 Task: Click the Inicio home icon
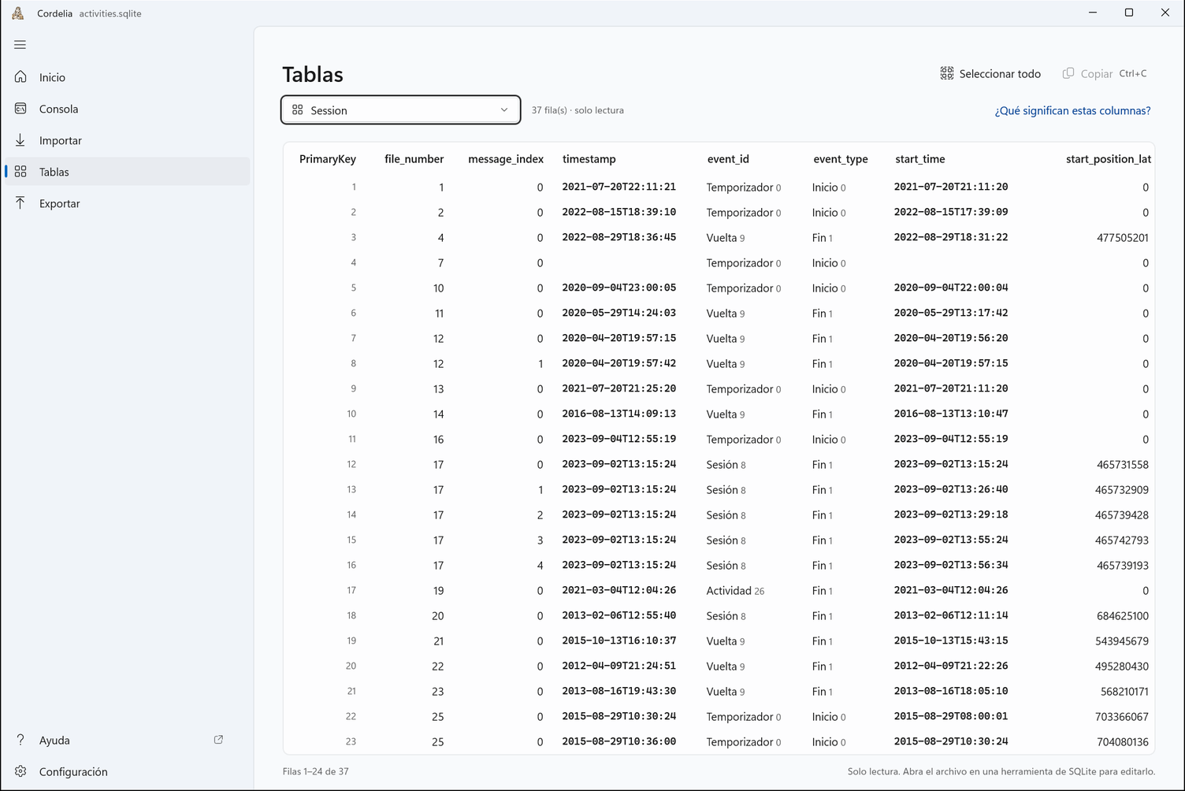click(x=20, y=77)
